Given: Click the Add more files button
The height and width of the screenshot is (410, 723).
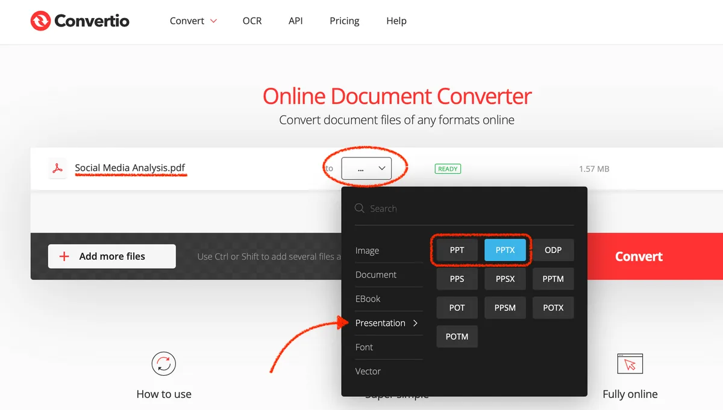Looking at the screenshot, I should (x=112, y=256).
